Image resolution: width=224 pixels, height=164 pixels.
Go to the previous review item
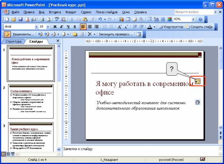pyautogui.click(x=40, y=35)
